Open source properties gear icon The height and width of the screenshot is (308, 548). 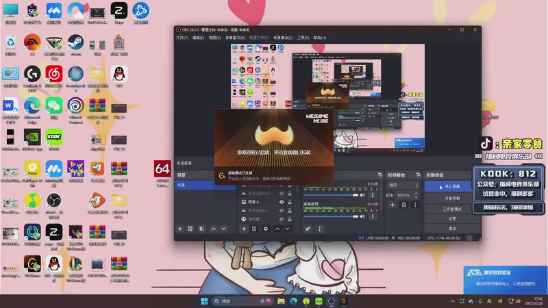click(x=266, y=229)
